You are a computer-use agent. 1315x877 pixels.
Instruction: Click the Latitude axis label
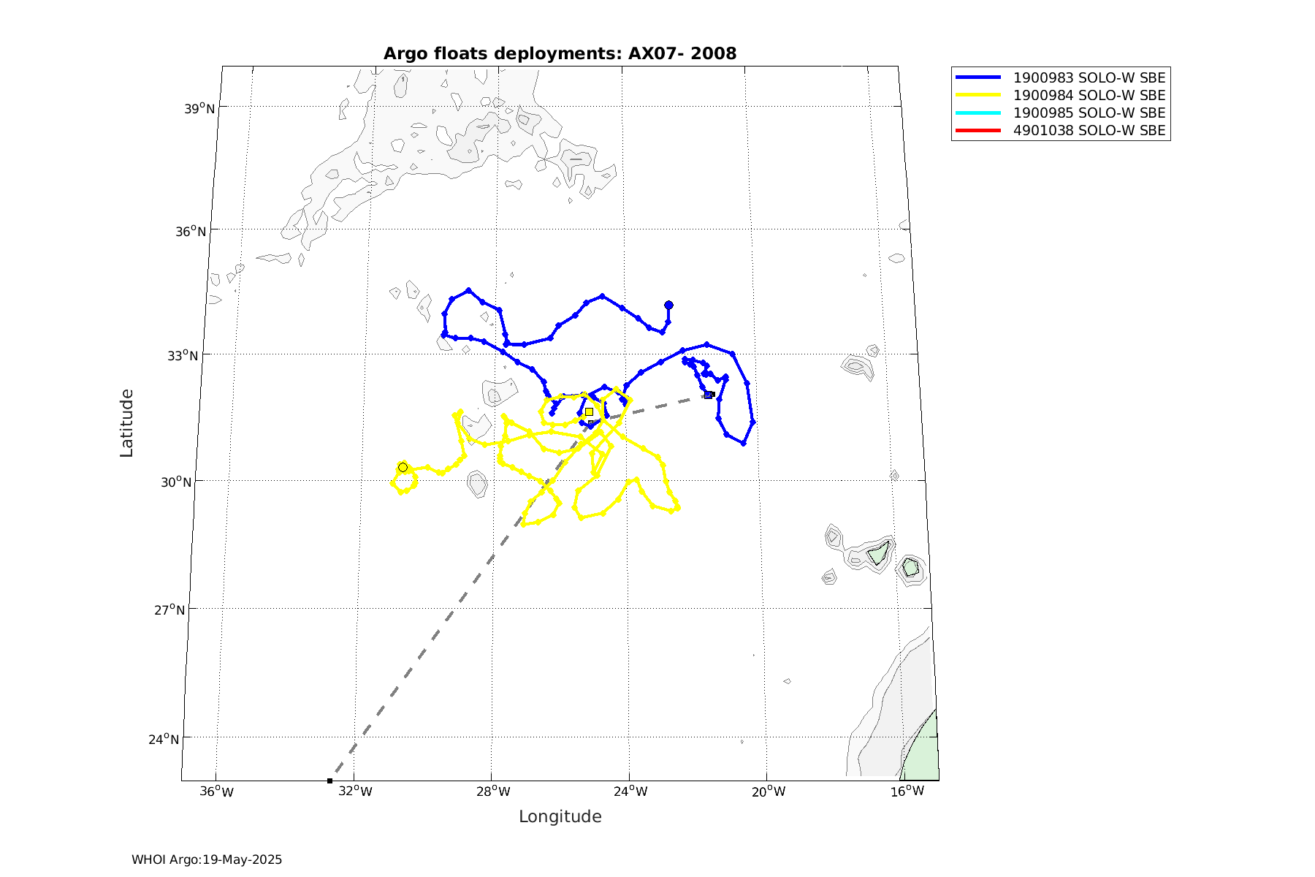126,423
